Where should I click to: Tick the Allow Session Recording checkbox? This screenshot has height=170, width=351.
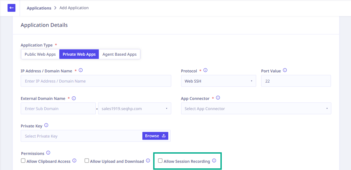pos(160,161)
